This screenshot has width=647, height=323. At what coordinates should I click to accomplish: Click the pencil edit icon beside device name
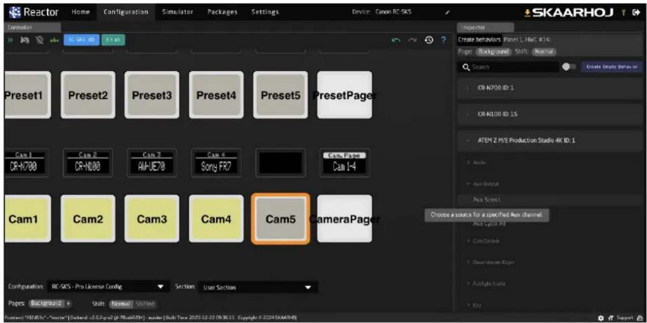coord(447,12)
